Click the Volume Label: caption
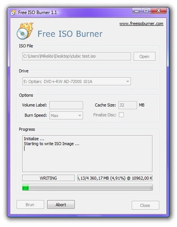 coord(34,105)
